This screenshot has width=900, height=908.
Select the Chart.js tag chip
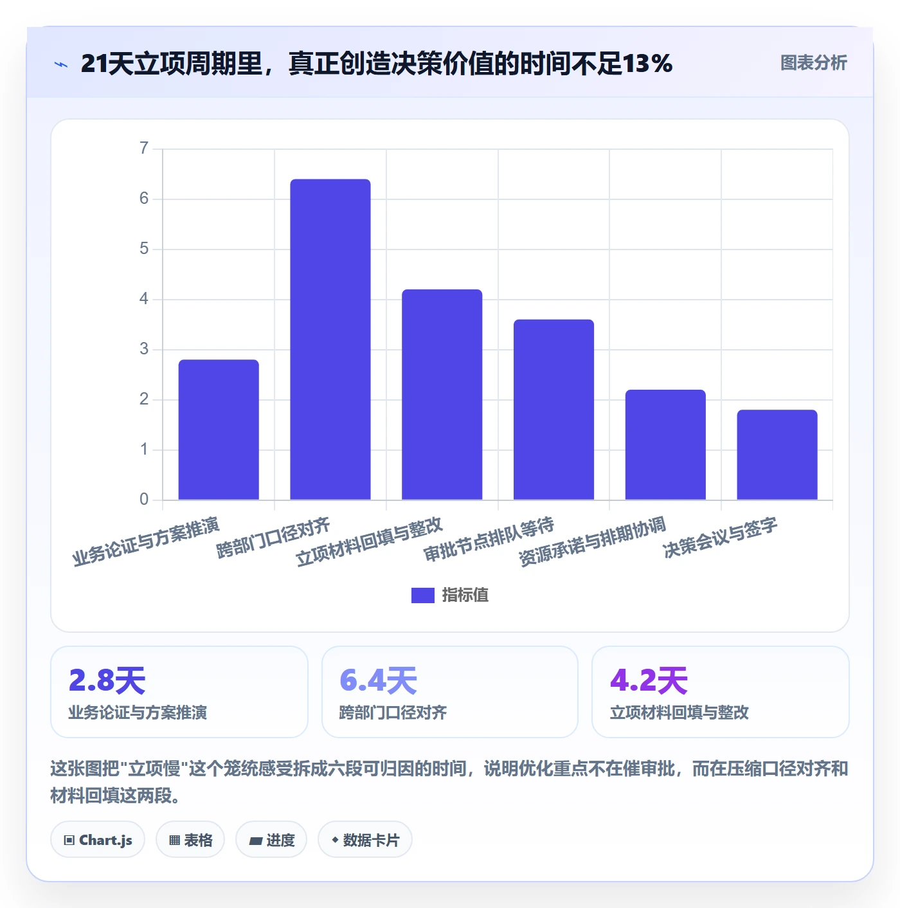(x=98, y=840)
